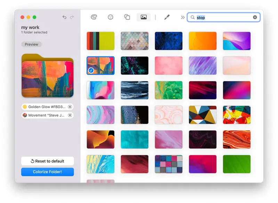The image size is (278, 203).
Task: Open the decals section
Action: (x=127, y=17)
